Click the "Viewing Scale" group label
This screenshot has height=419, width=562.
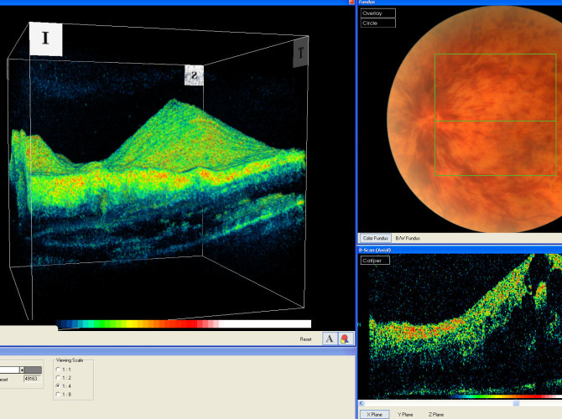(x=70, y=360)
